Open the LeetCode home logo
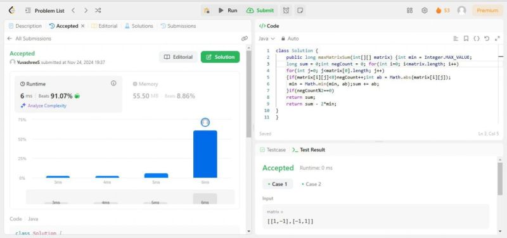The width and height of the screenshot is (507, 238). point(11,10)
